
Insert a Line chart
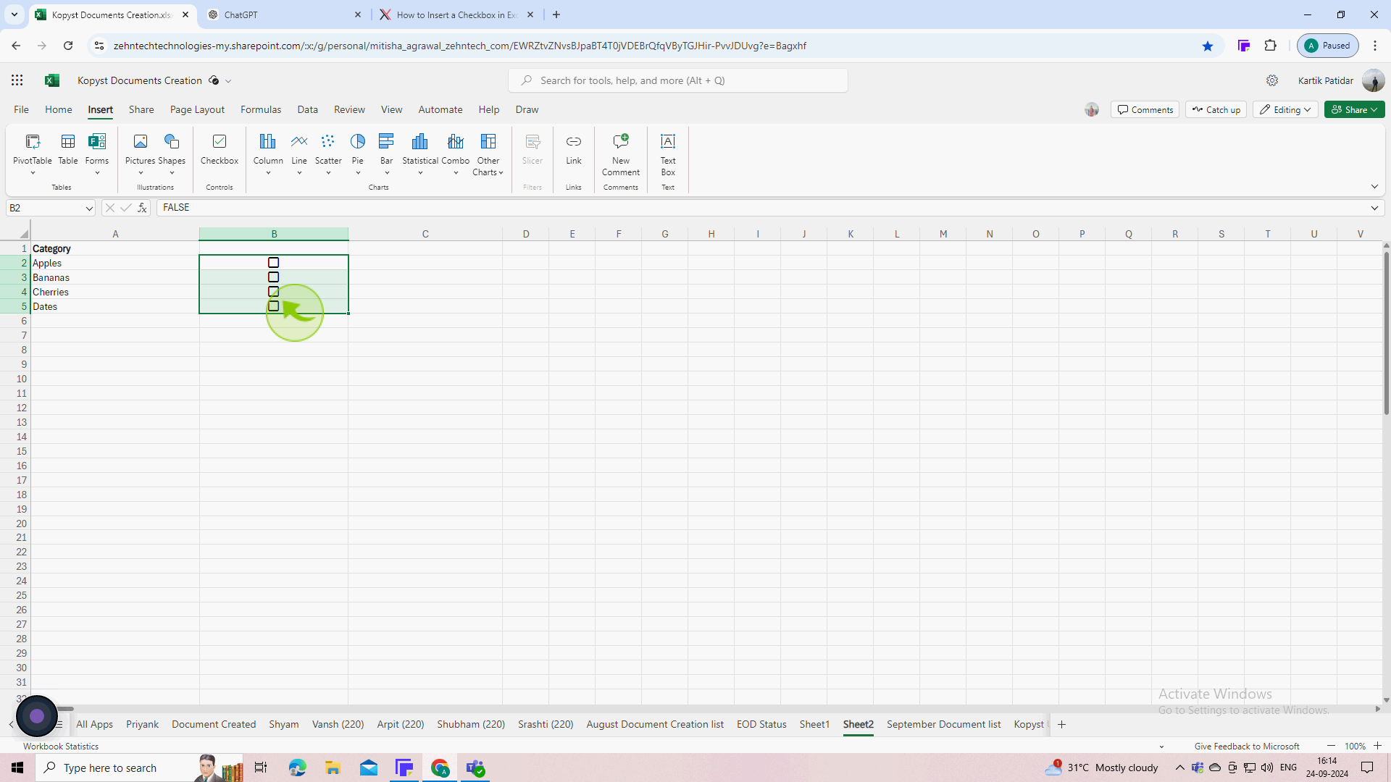[x=299, y=154]
